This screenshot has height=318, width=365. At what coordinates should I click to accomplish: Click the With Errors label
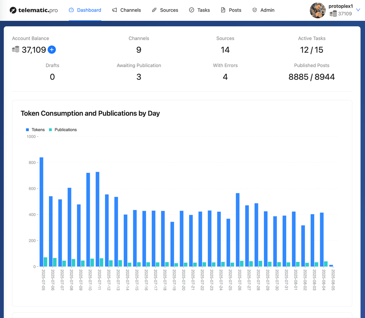click(x=225, y=65)
